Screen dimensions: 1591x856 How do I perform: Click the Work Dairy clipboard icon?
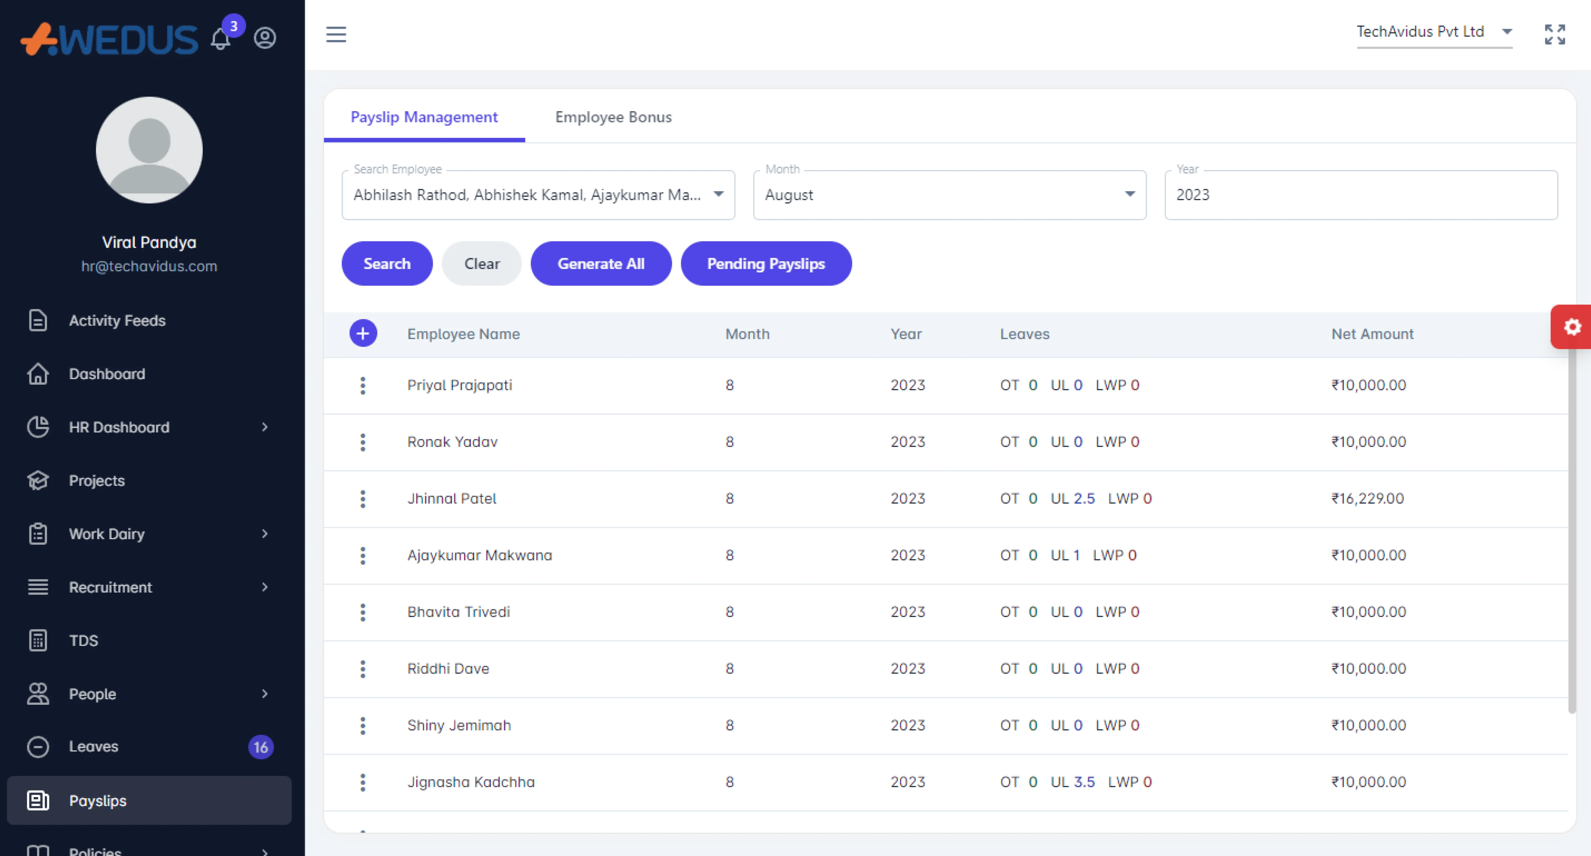coord(38,534)
